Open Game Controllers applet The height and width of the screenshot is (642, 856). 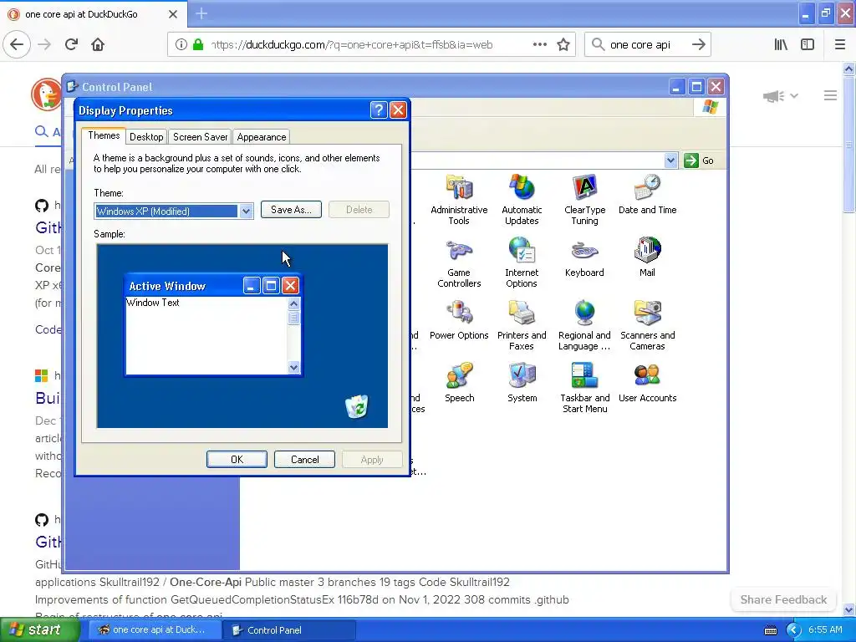point(459,262)
